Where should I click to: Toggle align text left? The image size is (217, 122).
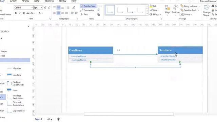click(55, 13)
